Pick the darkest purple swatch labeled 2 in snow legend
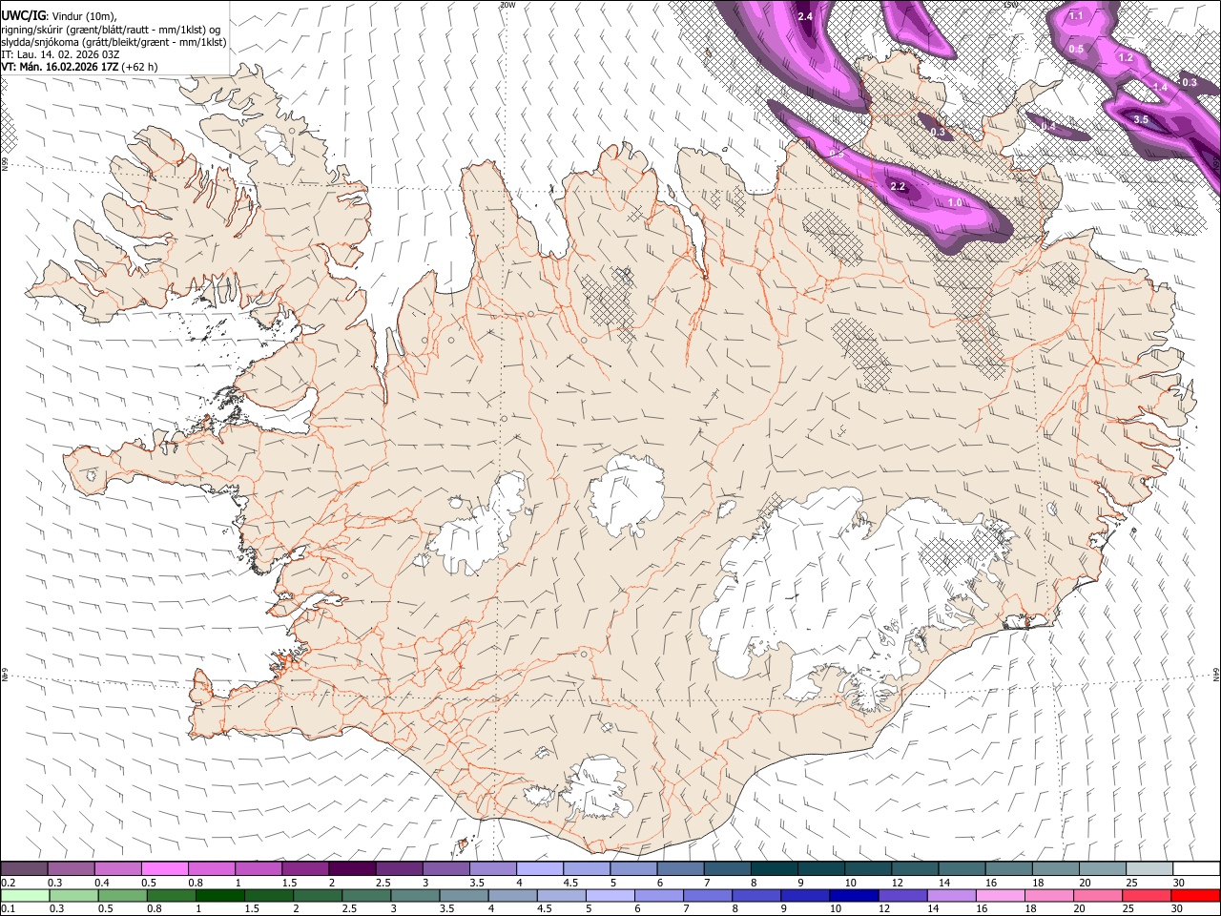1221x916 pixels. point(352,868)
